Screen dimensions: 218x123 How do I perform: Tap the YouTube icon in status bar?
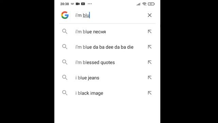pyautogui.click(x=83, y=4)
